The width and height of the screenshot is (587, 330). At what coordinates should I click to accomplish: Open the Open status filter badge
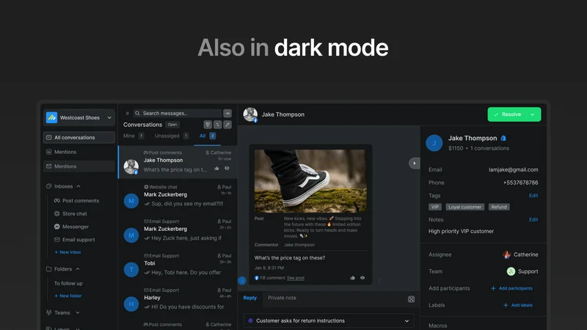[x=172, y=125]
